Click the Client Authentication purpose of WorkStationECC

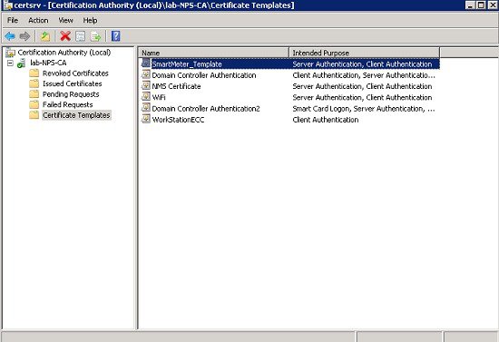326,120
